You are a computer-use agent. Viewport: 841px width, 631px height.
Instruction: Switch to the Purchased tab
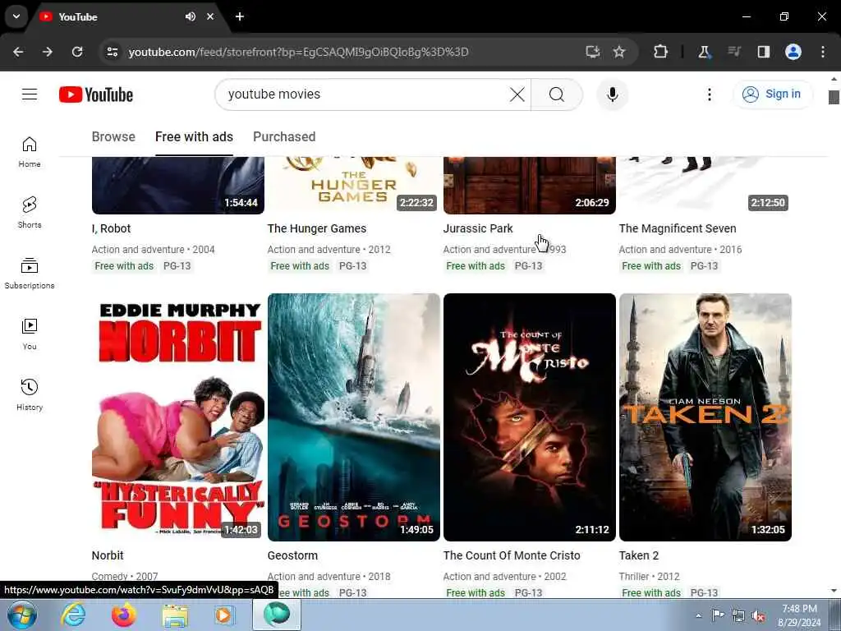[284, 137]
